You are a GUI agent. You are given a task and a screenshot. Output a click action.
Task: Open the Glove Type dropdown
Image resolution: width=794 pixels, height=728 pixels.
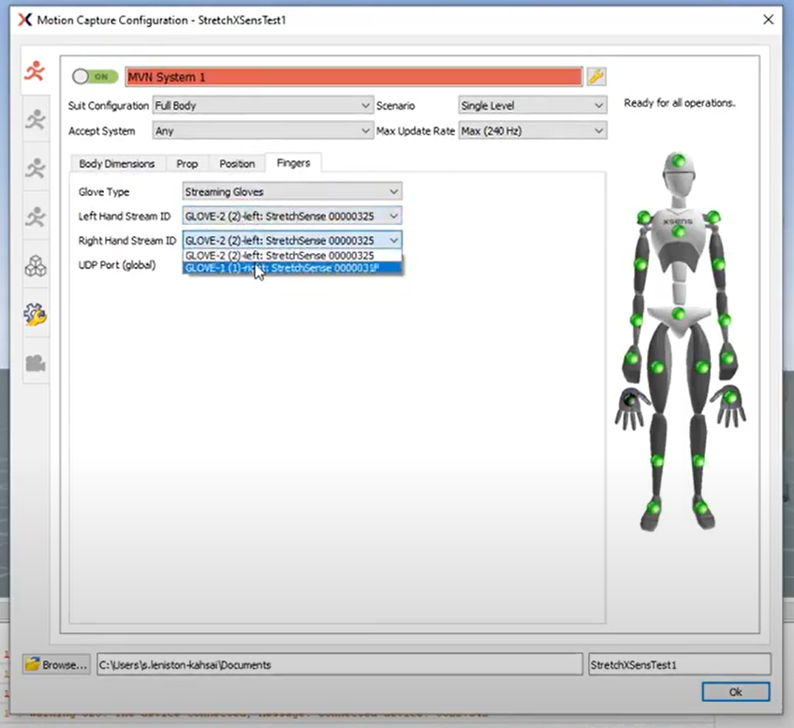tap(292, 191)
